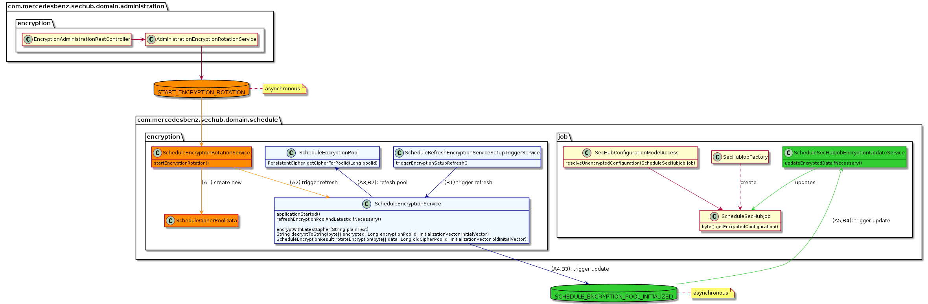Click the (A1) create new arrow label
Image resolution: width=928 pixels, height=304 pixels.
pos(222,183)
